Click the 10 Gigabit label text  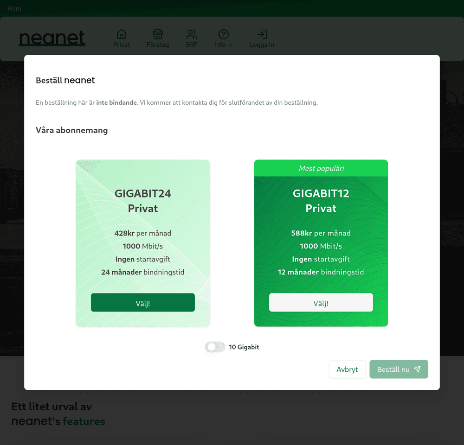244,347
